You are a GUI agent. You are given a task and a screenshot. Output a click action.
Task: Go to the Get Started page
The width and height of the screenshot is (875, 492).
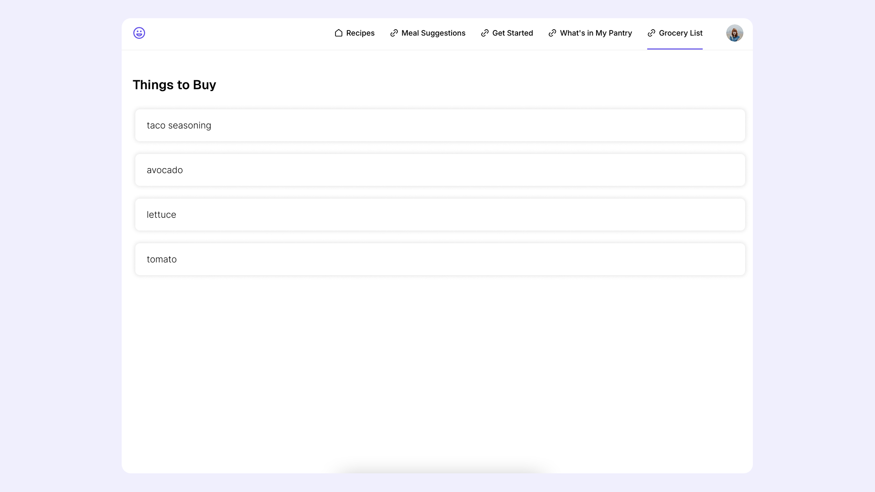(512, 33)
